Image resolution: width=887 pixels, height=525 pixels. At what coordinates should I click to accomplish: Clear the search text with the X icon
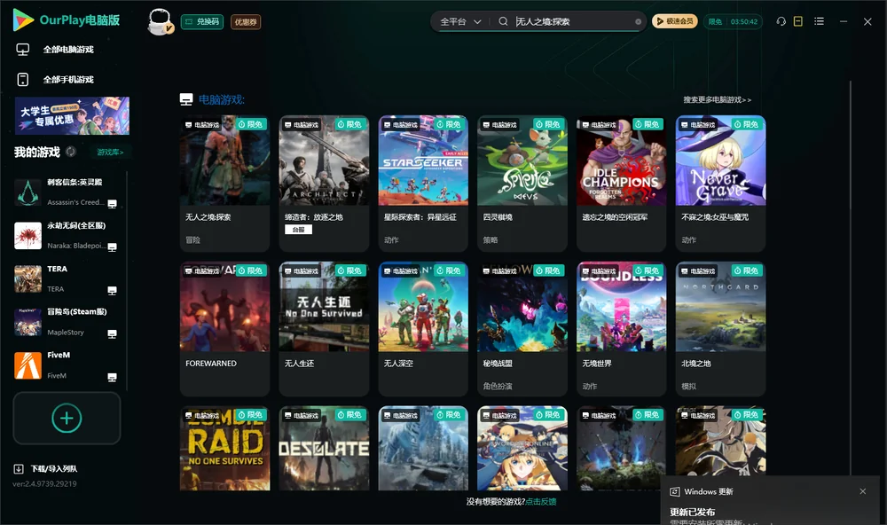click(x=638, y=22)
